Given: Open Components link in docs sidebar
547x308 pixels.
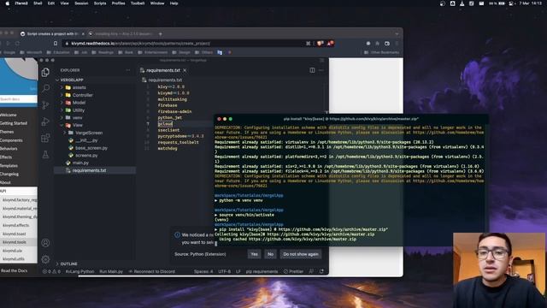Looking at the screenshot, I should click(11, 140).
